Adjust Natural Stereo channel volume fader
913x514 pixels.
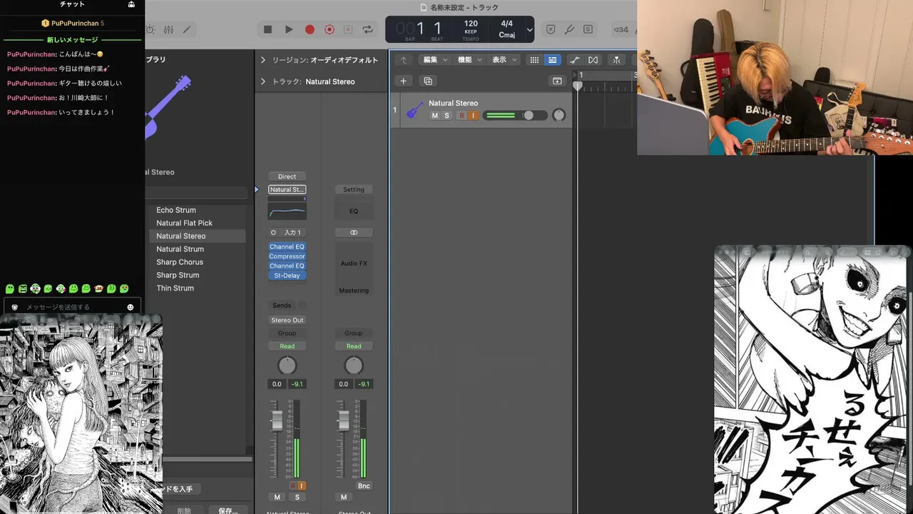point(277,421)
